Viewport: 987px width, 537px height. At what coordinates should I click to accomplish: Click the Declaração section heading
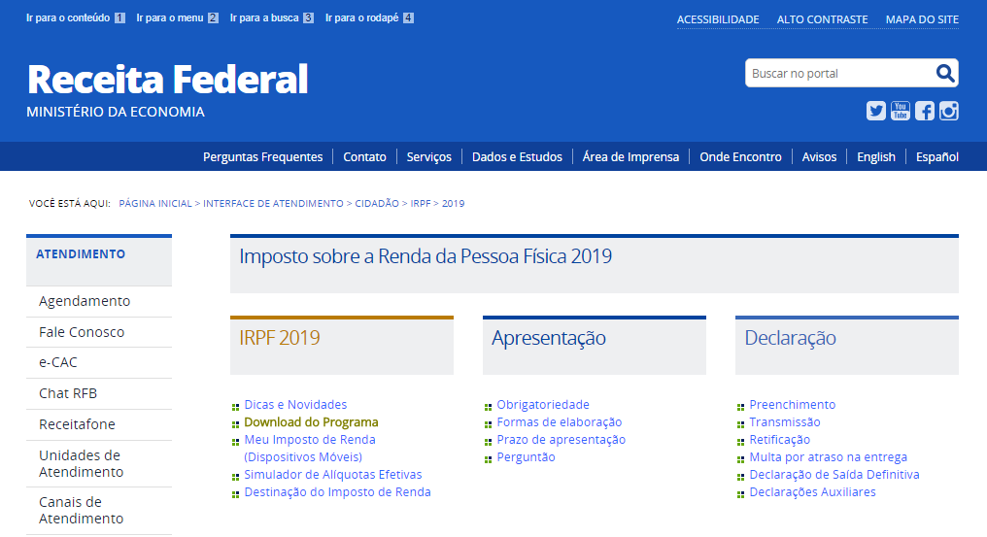(790, 338)
